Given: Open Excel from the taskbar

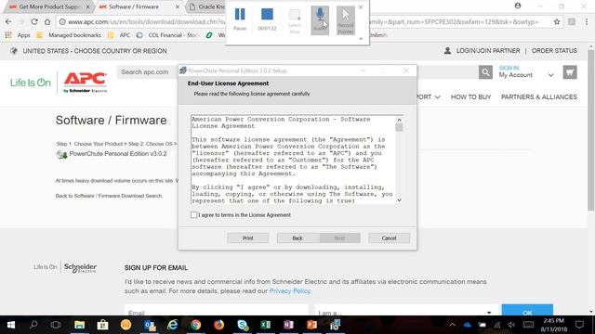Looking at the screenshot, I should click(265, 325).
